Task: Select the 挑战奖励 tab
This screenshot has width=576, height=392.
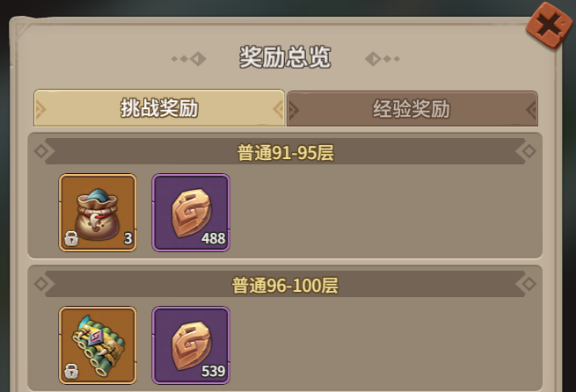Action: 159,108
